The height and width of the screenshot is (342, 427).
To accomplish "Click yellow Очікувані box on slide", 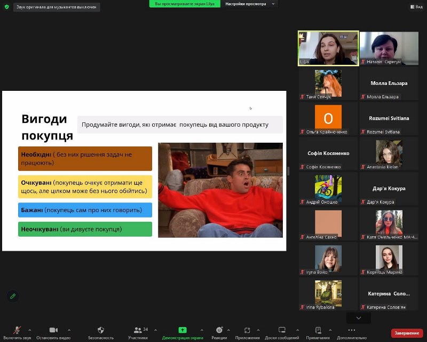I will point(85,186).
